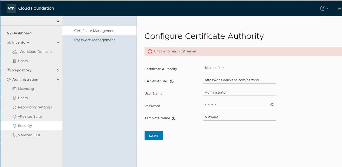Click the 'User Name' label

coord(153,94)
